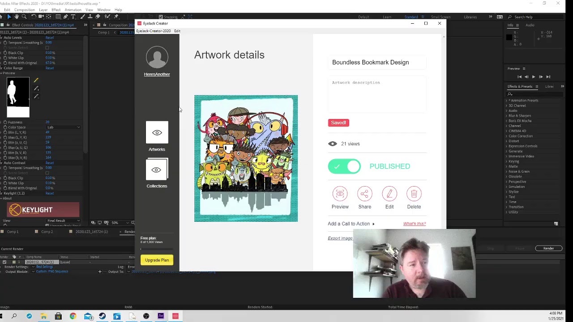Switch to the Audio panel tab

pyautogui.click(x=530, y=25)
